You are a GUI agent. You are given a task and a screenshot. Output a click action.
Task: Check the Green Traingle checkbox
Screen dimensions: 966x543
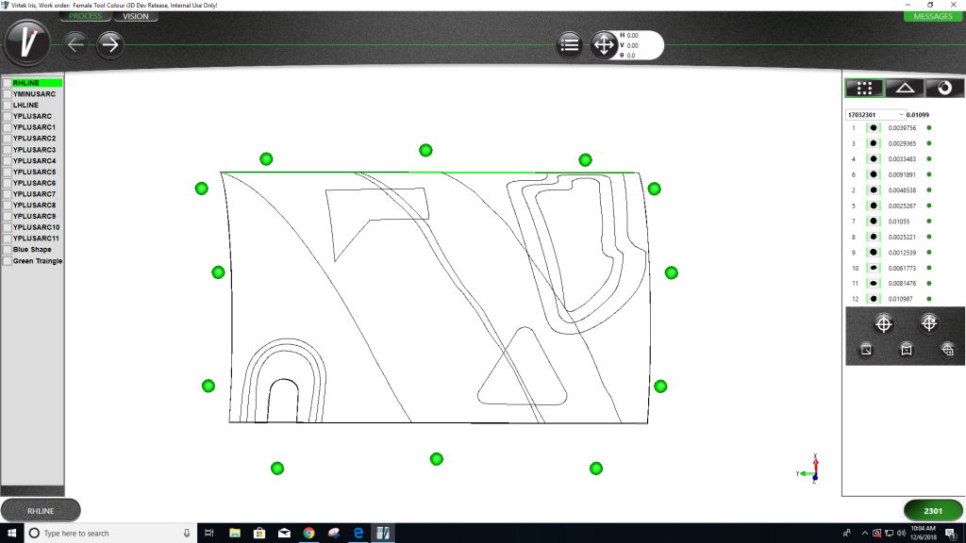pos(8,261)
